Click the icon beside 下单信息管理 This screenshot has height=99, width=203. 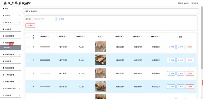(x=3, y=75)
